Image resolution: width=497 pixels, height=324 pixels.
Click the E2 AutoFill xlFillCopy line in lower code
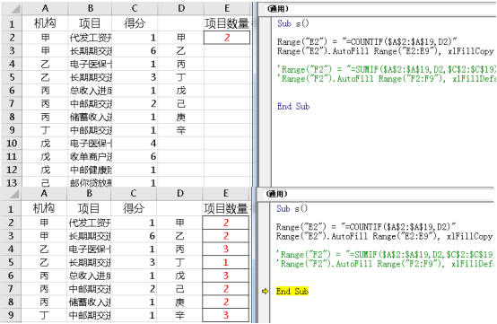(x=384, y=236)
